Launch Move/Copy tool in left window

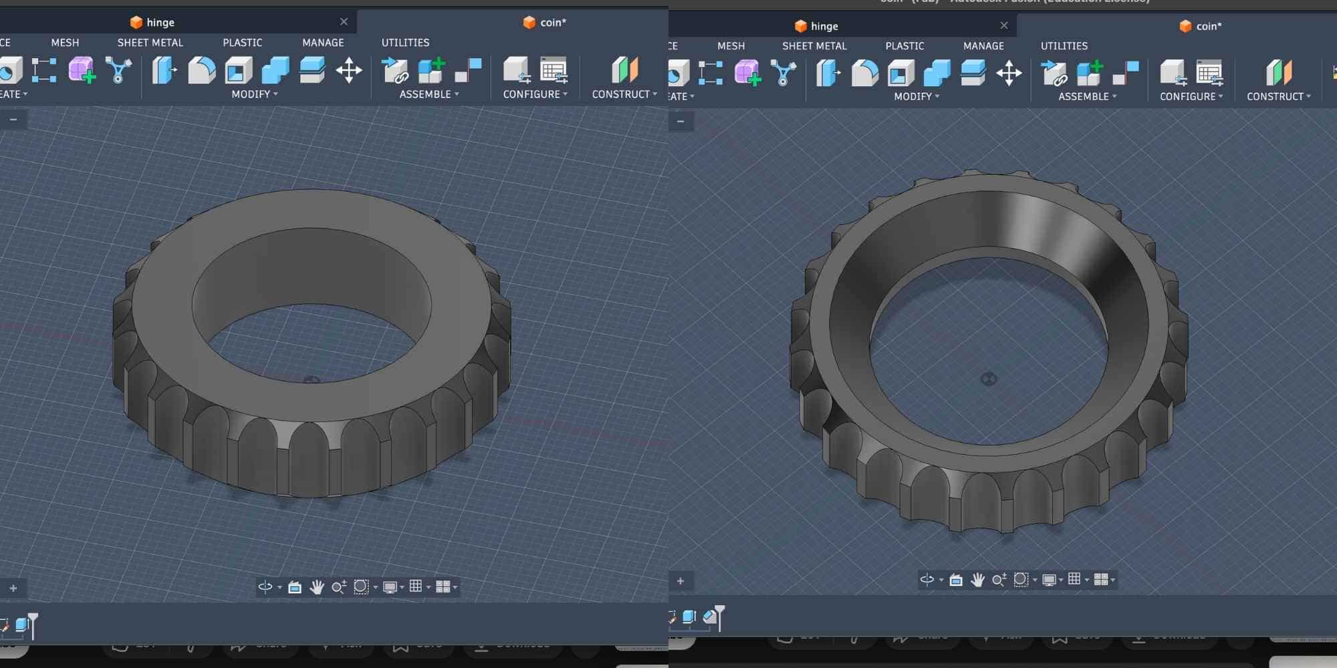click(349, 70)
